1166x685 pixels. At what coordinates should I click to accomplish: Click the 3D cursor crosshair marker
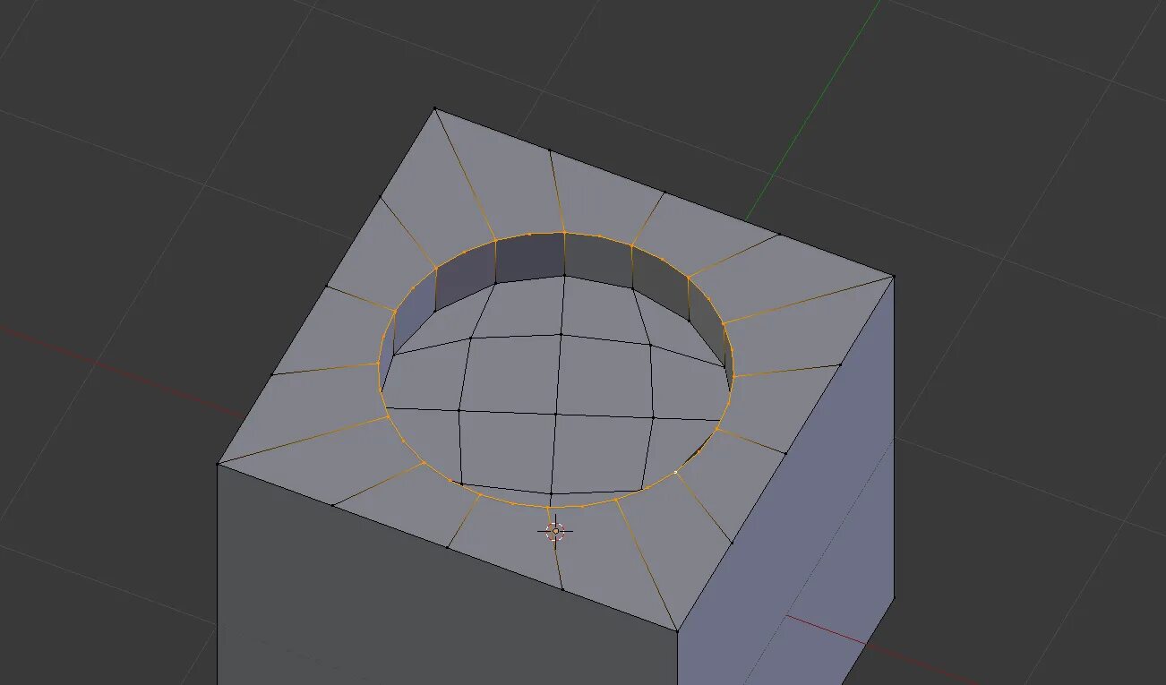[555, 531]
